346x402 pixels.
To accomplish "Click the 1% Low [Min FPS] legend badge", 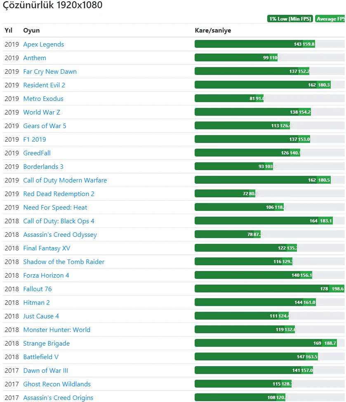I will tap(290, 19).
